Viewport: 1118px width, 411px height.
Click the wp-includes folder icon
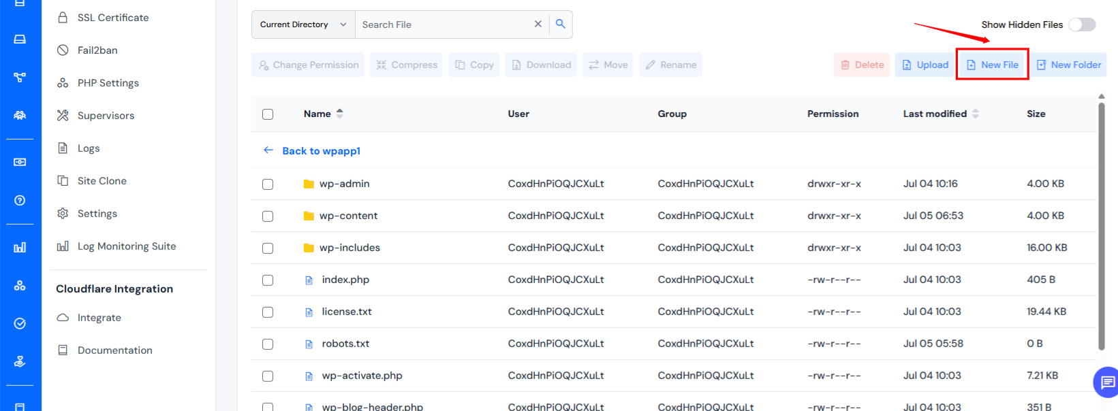309,248
